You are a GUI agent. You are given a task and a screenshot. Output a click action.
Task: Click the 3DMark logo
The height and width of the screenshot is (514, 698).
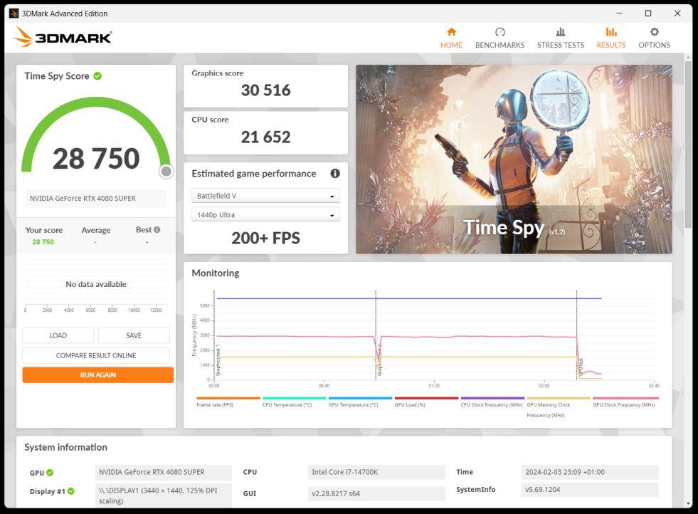[x=63, y=36]
